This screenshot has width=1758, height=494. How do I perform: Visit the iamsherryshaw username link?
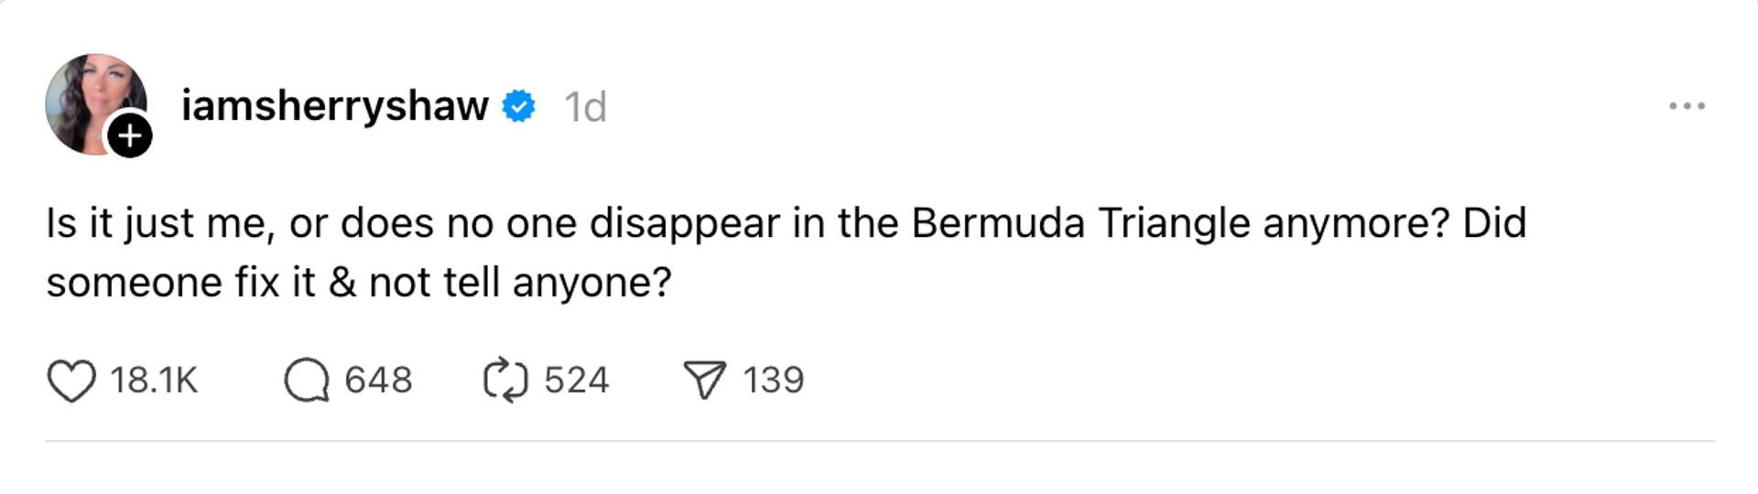point(335,106)
